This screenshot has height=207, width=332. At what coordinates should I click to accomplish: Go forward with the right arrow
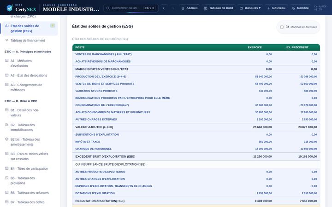173,8
